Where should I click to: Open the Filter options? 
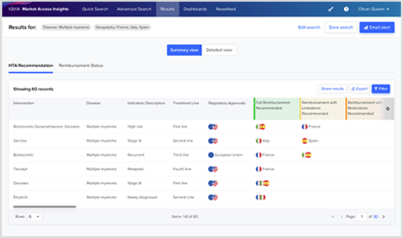pyautogui.click(x=381, y=89)
